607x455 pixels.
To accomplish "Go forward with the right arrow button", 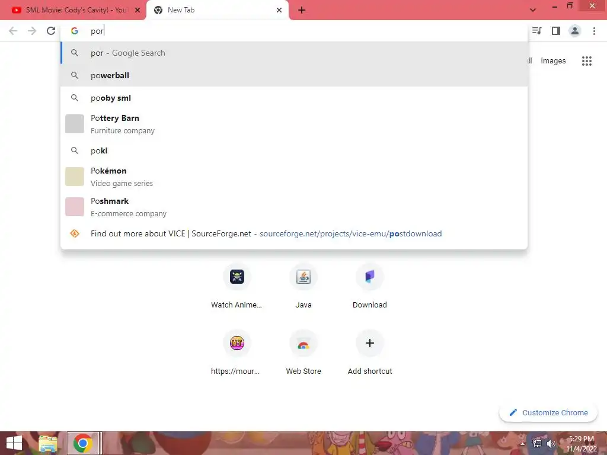I will coord(32,31).
